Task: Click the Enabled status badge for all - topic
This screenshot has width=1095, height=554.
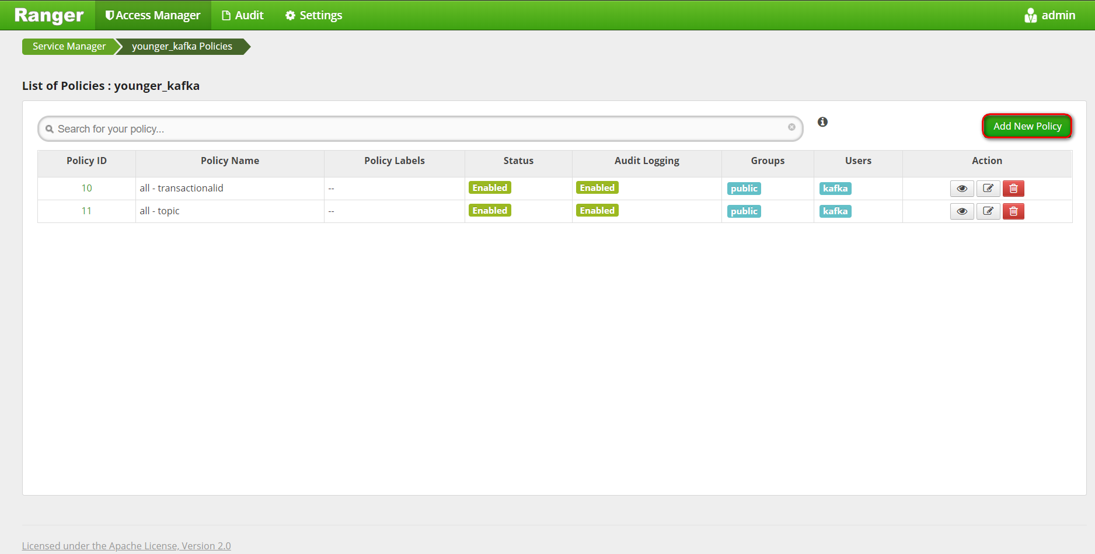Action: coord(490,210)
